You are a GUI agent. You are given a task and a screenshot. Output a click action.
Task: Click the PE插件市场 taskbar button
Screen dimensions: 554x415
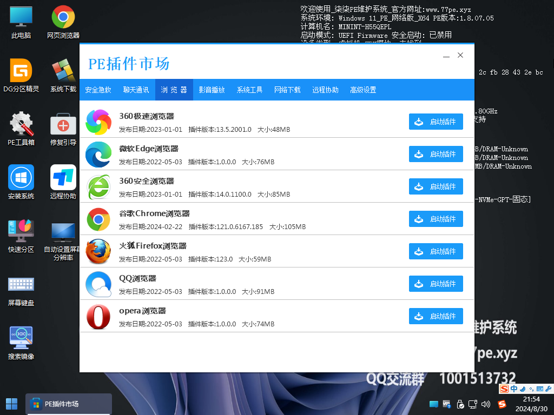(x=68, y=404)
